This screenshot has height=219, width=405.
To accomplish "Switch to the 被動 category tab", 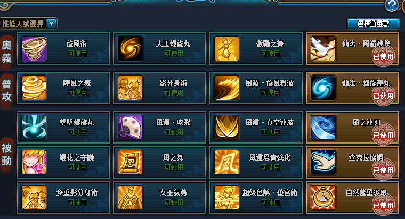I will coord(7,155).
